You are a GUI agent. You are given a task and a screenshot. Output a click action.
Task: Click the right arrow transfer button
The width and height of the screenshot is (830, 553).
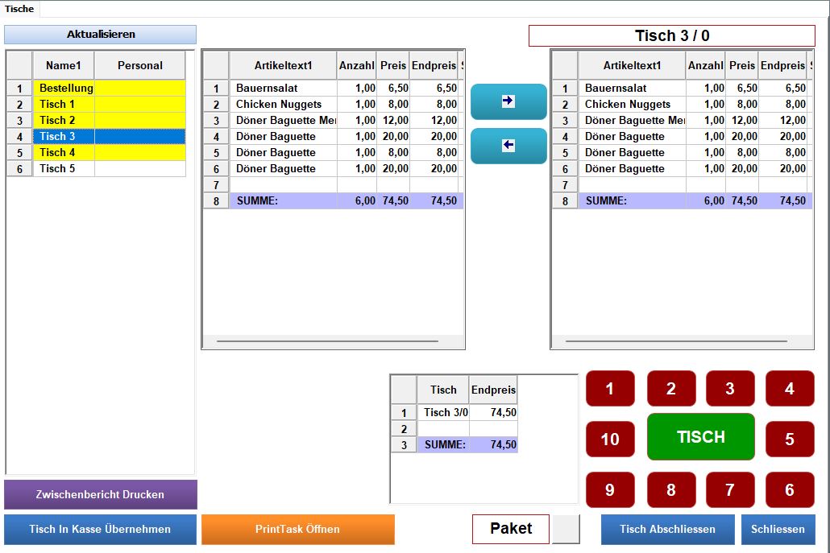pyautogui.click(x=508, y=101)
